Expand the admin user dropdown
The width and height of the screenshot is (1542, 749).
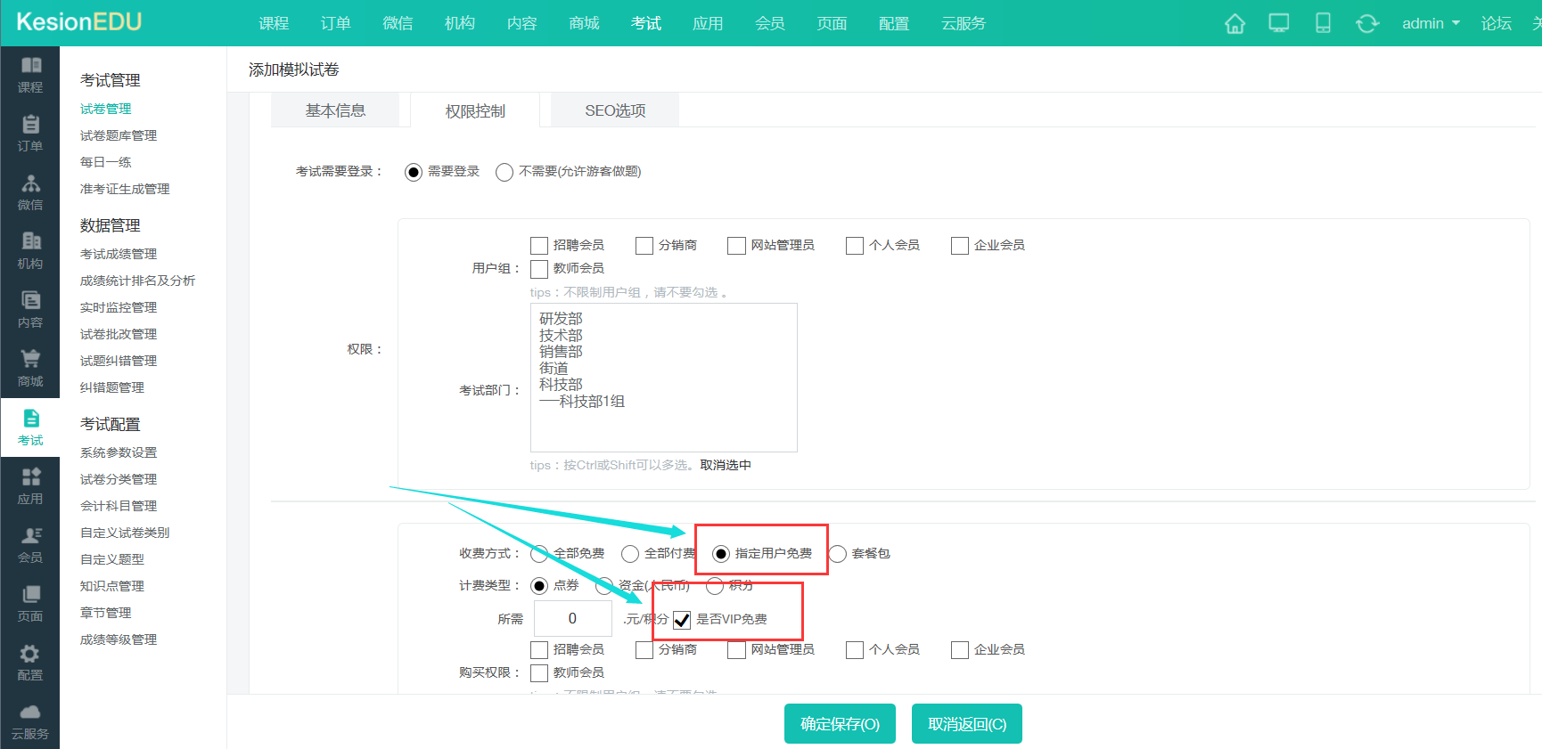(1430, 24)
